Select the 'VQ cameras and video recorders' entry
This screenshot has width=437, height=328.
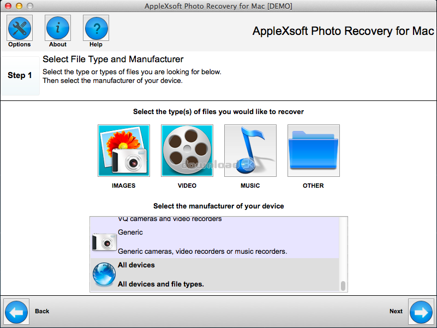pyautogui.click(x=170, y=219)
